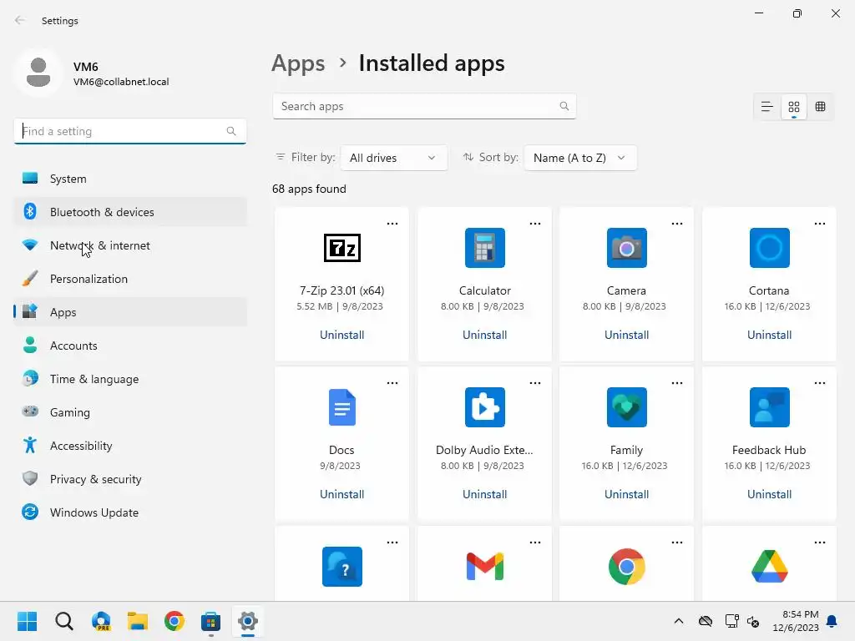
Task: Open more options for Gmail
Action: (535, 543)
